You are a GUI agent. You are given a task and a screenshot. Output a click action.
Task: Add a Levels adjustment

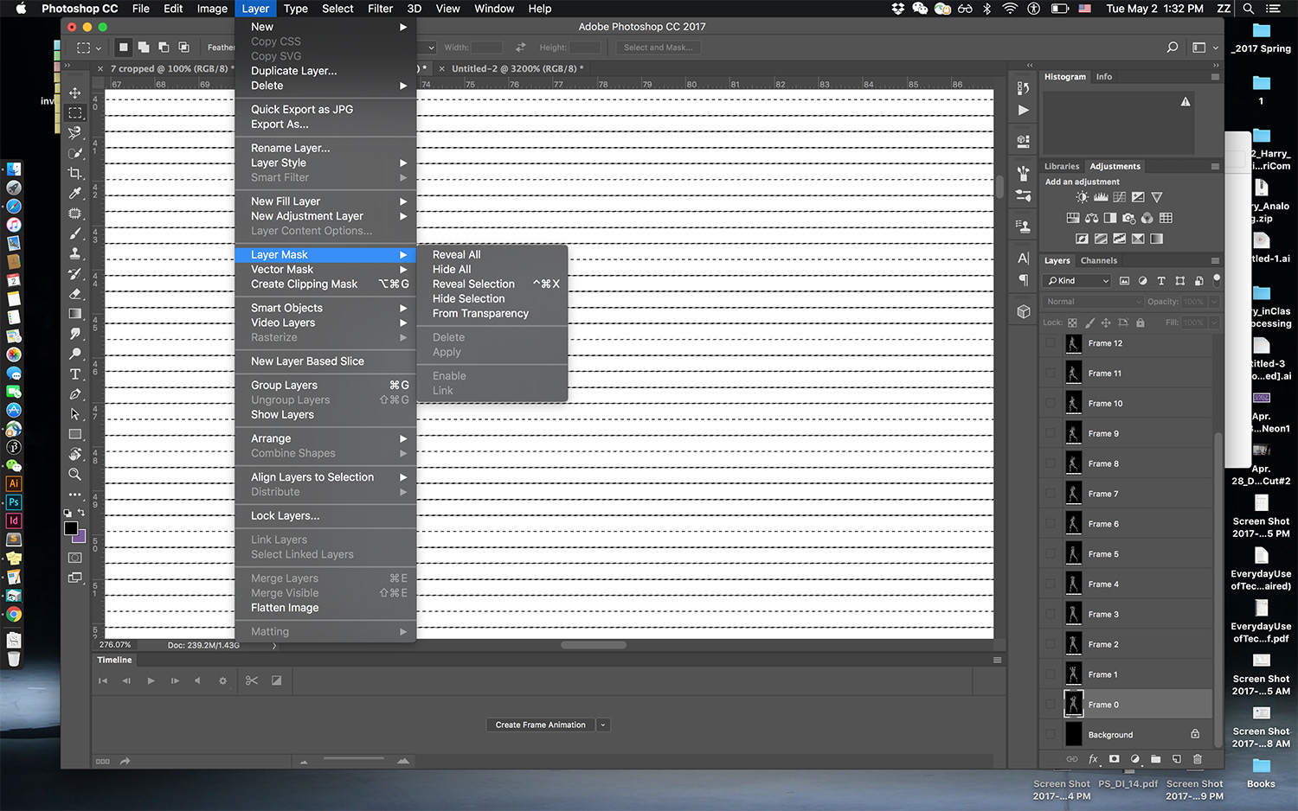tap(1101, 197)
